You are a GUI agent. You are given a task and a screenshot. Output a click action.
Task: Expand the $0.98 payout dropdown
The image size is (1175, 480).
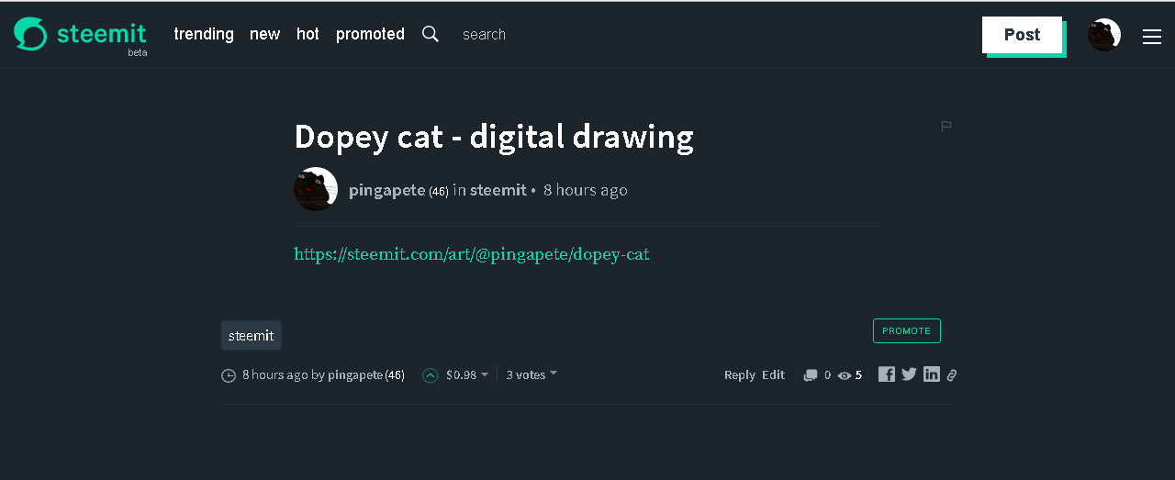click(x=467, y=374)
